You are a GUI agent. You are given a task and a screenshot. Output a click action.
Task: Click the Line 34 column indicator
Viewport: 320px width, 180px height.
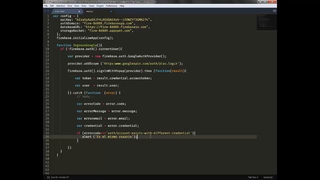pos(60,177)
